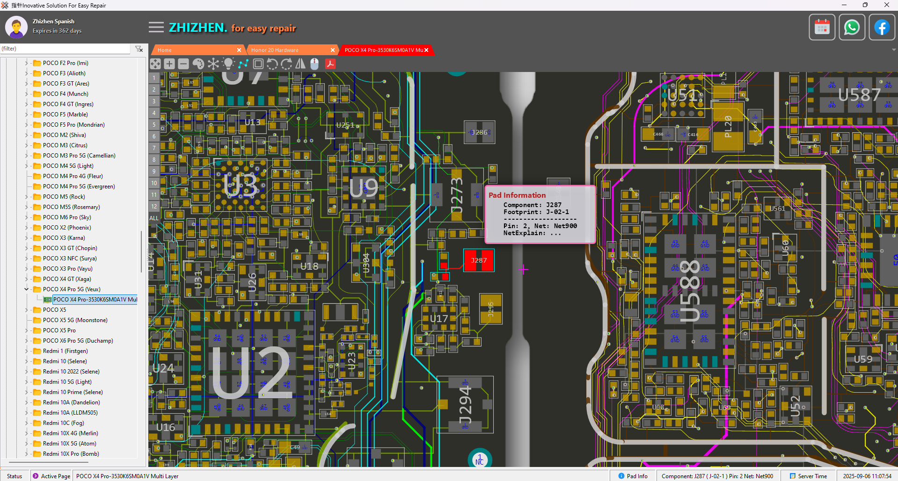Toggle layer 1 in the layer strip
The image size is (898, 481).
point(154,78)
